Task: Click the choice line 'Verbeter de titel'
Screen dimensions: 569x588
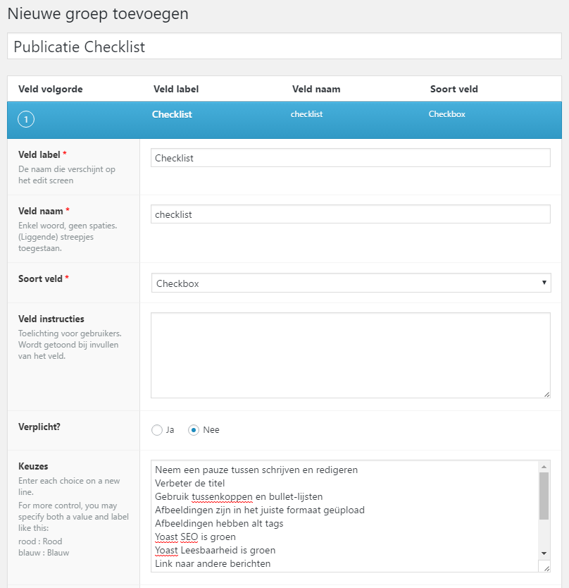Action: pos(190,484)
